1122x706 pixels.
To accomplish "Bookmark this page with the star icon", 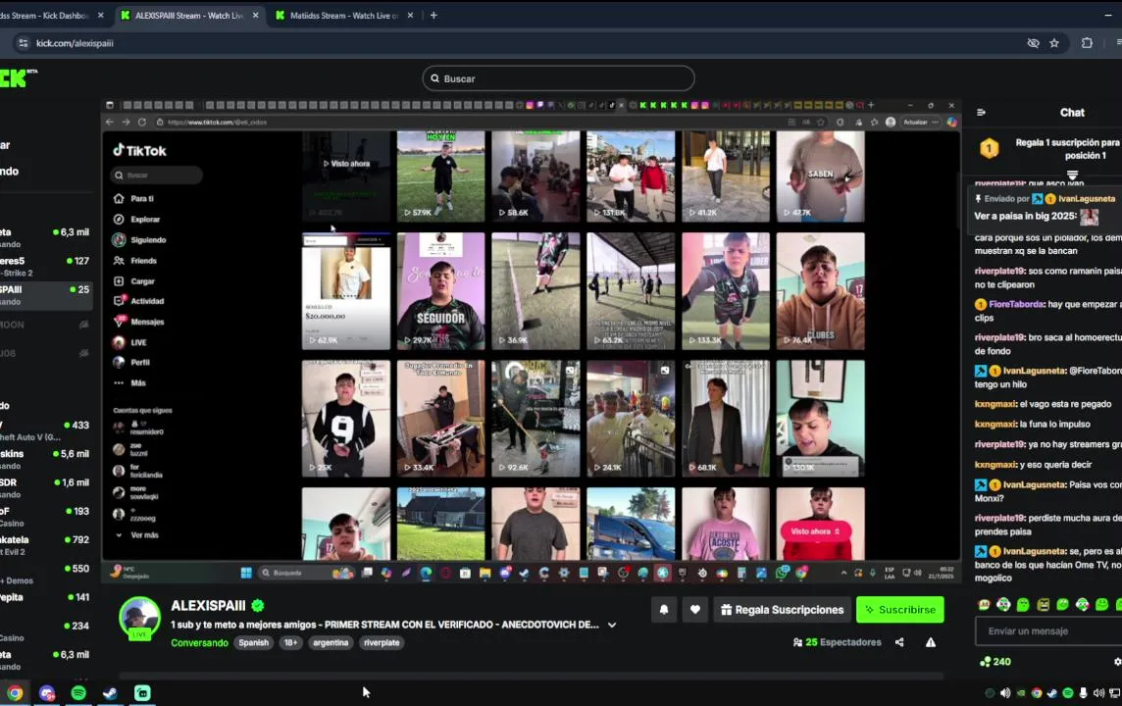I will 1054,43.
